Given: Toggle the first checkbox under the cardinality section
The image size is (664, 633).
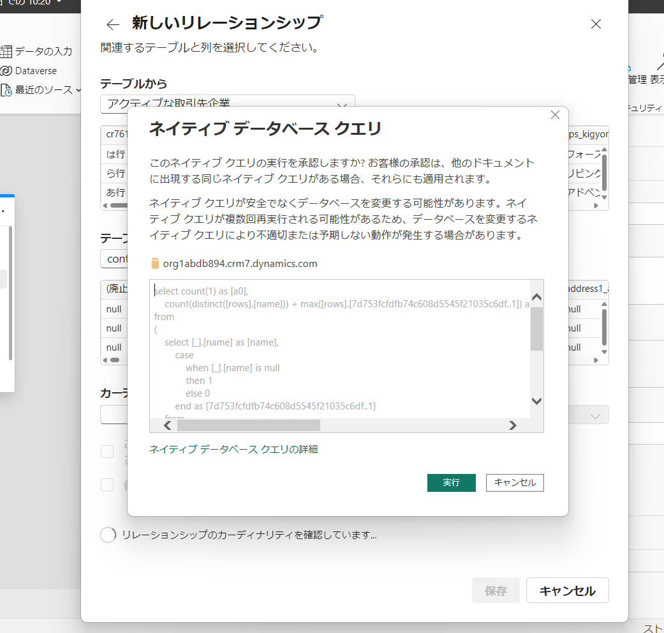Looking at the screenshot, I should coord(107,452).
